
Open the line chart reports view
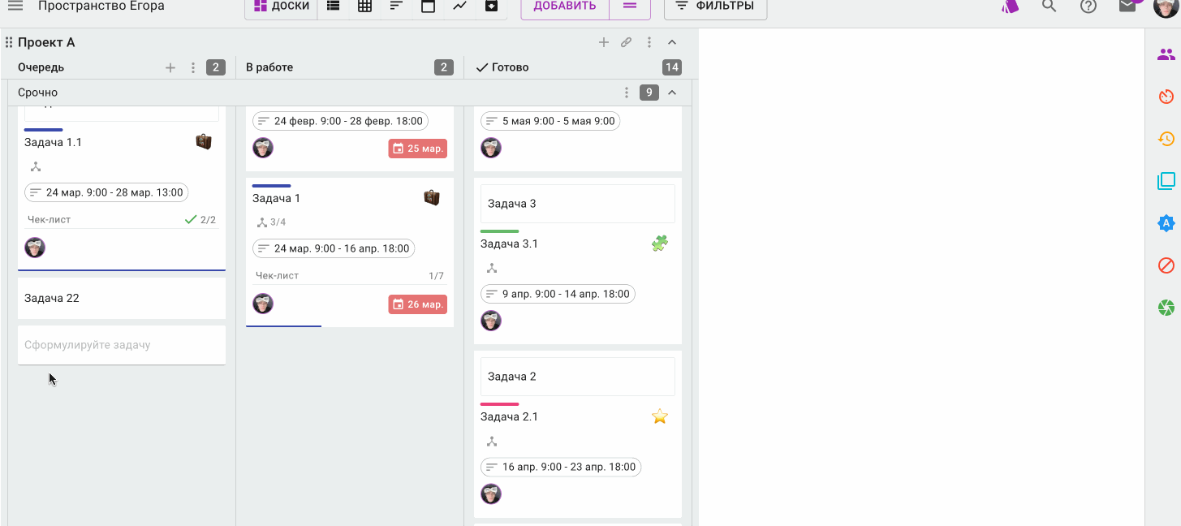[459, 6]
